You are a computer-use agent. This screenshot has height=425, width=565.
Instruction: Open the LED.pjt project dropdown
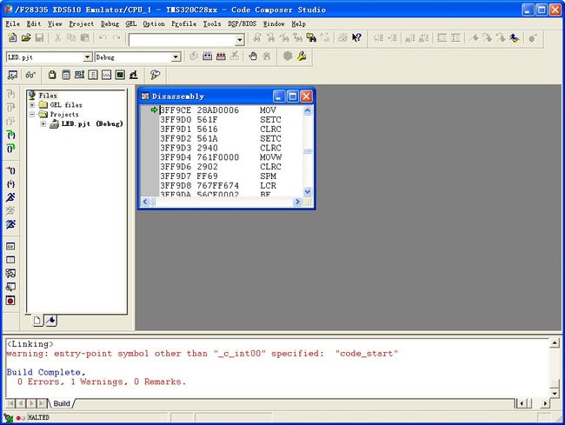(88, 56)
